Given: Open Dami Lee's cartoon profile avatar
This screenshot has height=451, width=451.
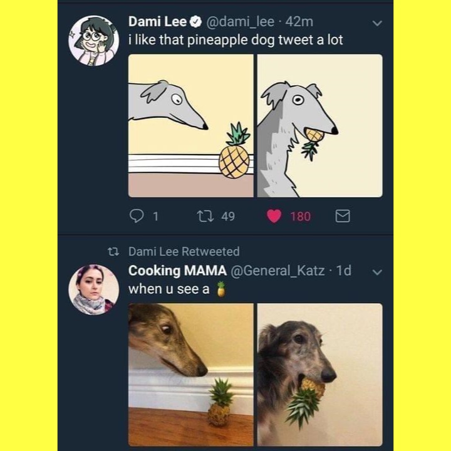Looking at the screenshot, I should point(93,39).
